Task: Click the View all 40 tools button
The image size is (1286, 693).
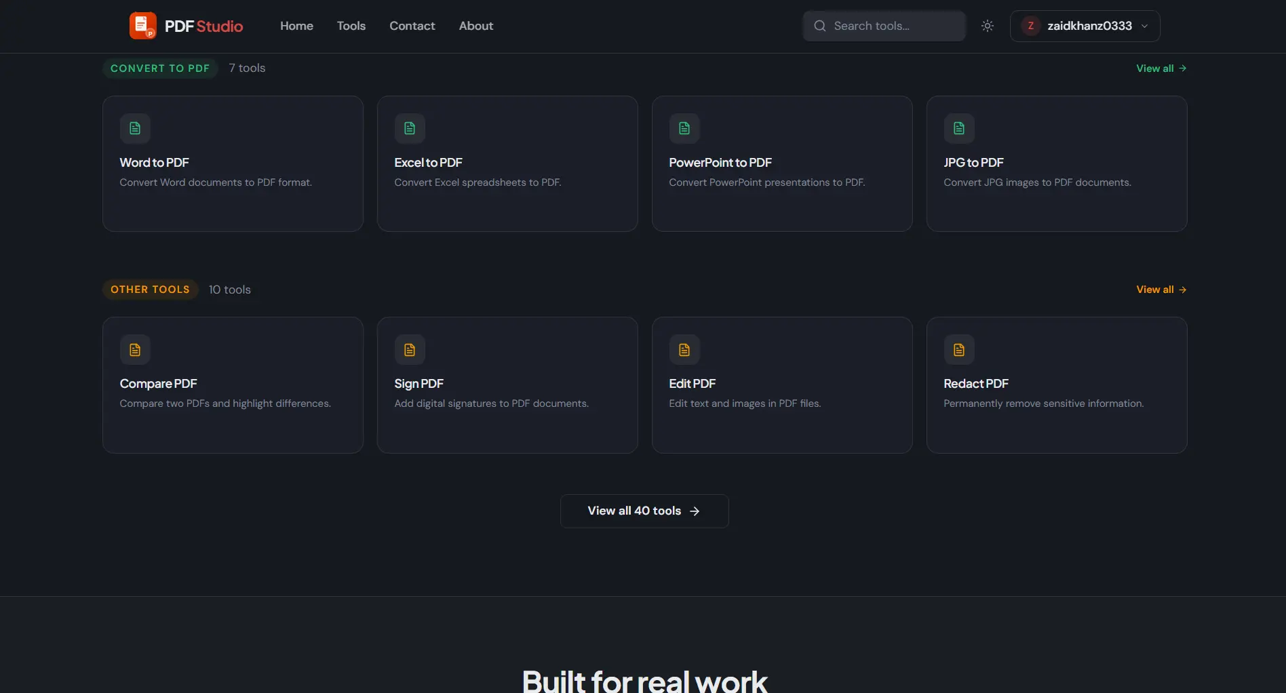Action: 644,511
